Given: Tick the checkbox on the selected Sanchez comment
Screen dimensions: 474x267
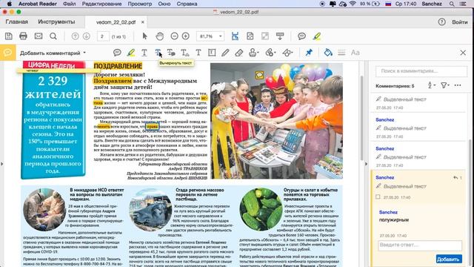Looking at the screenshot, I should [378, 197].
